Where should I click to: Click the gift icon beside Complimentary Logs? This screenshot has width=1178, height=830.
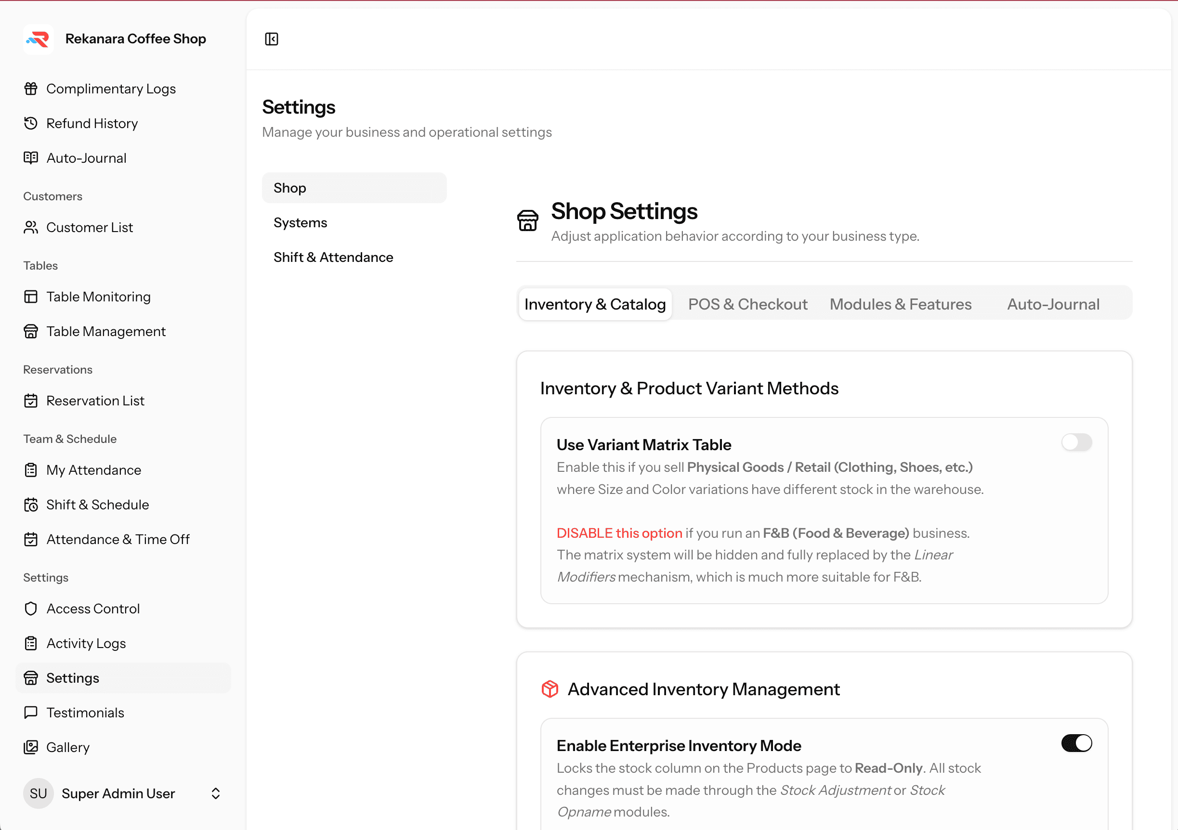tap(31, 89)
